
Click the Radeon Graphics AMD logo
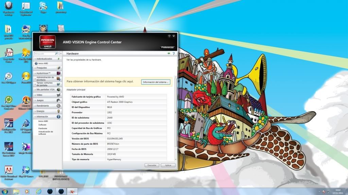pos(48,42)
